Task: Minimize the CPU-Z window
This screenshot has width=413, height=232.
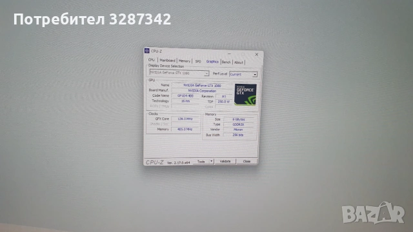Action: [230, 53]
